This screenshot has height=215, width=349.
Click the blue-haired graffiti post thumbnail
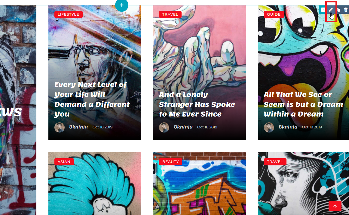point(95,183)
